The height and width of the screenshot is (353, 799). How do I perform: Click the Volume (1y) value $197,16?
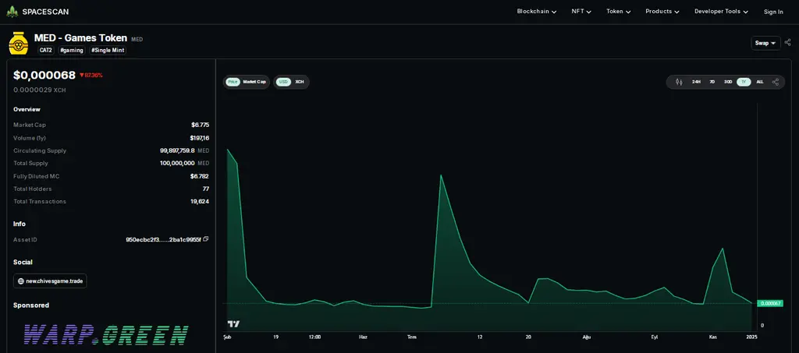199,138
